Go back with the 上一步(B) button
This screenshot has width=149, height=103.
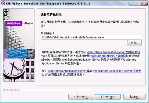point(81,97)
